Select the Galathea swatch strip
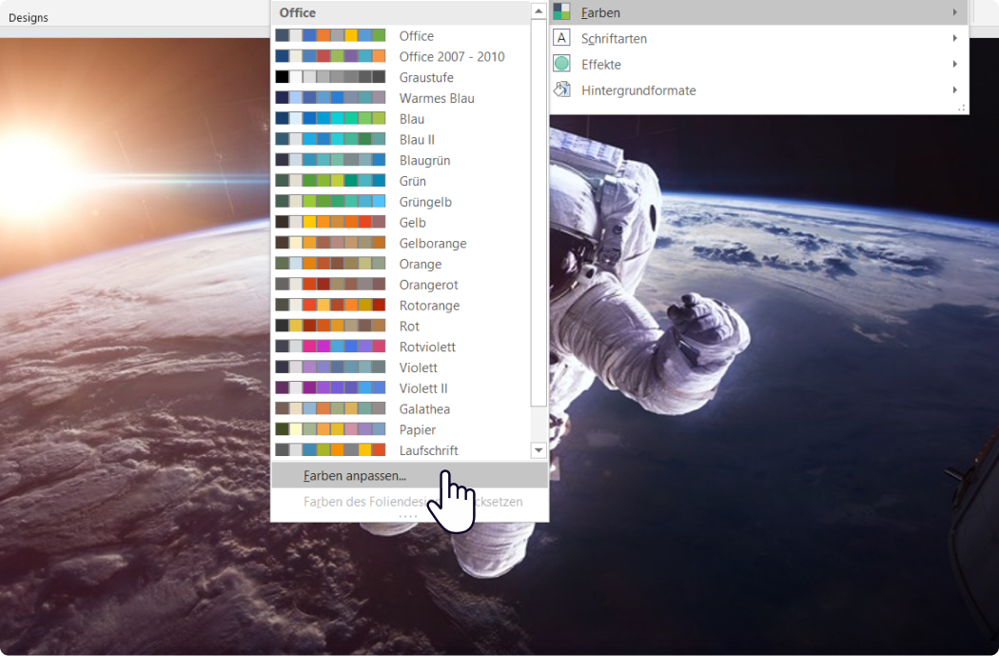This screenshot has width=999, height=656. coord(330,408)
